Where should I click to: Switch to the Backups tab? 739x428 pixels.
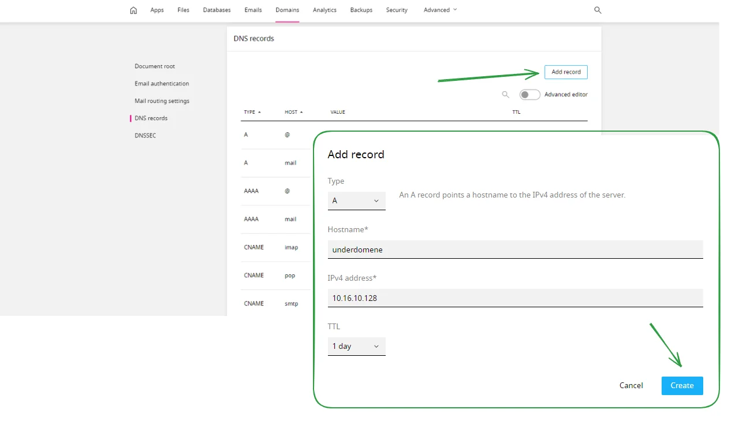pyautogui.click(x=361, y=10)
